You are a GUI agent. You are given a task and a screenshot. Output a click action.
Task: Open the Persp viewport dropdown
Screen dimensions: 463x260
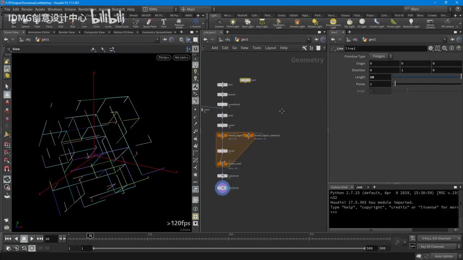tap(163, 57)
